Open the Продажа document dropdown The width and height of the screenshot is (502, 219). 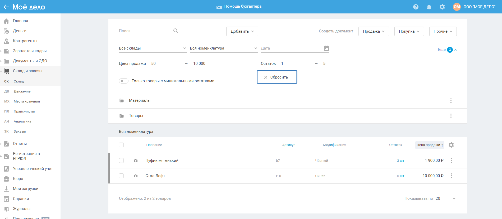(373, 31)
